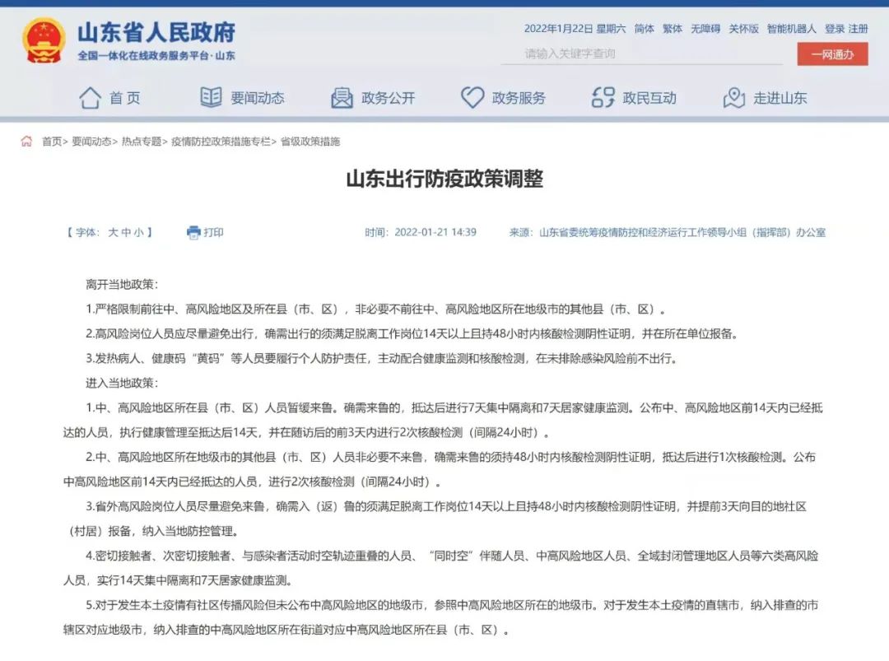This screenshot has width=889, height=661.
Task: Open the 要闻动态 navigation menu
Action: (258, 98)
